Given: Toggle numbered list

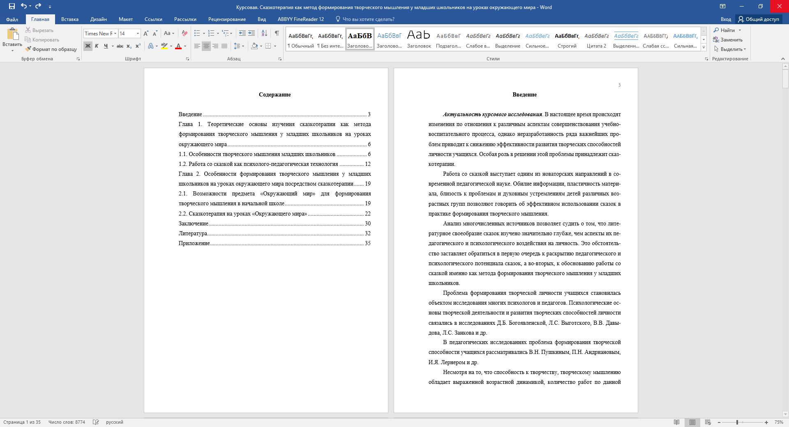Looking at the screenshot, I should click(x=211, y=34).
